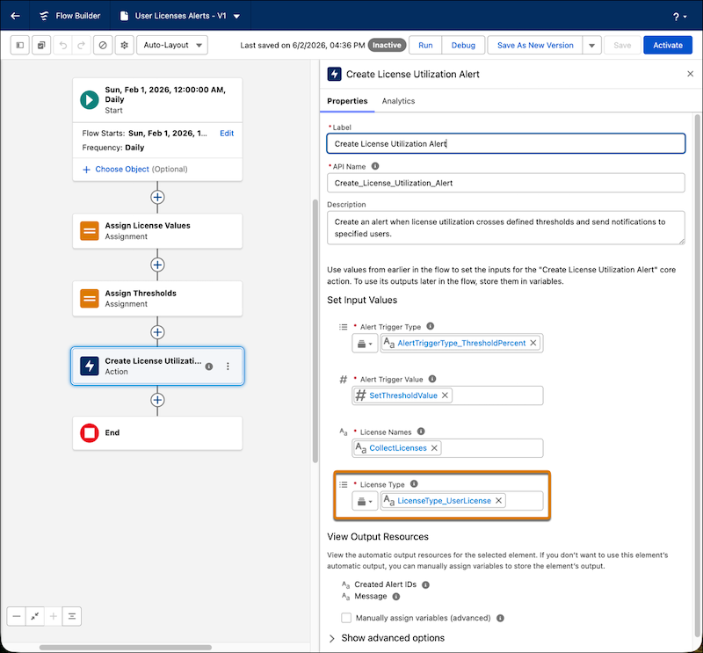Show Message output info
Viewport: 703px width, 653px height.
[396, 597]
